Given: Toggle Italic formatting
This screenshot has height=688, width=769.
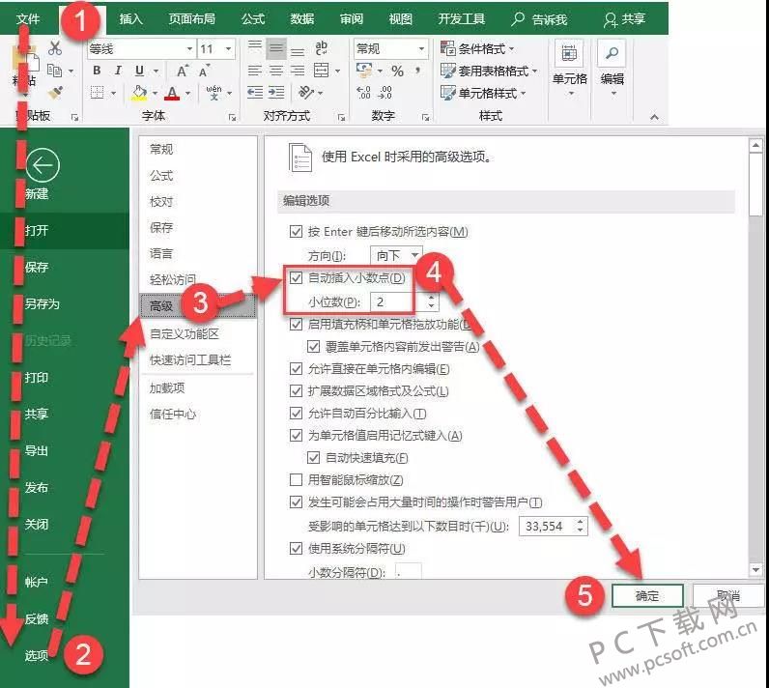Looking at the screenshot, I should point(118,71).
